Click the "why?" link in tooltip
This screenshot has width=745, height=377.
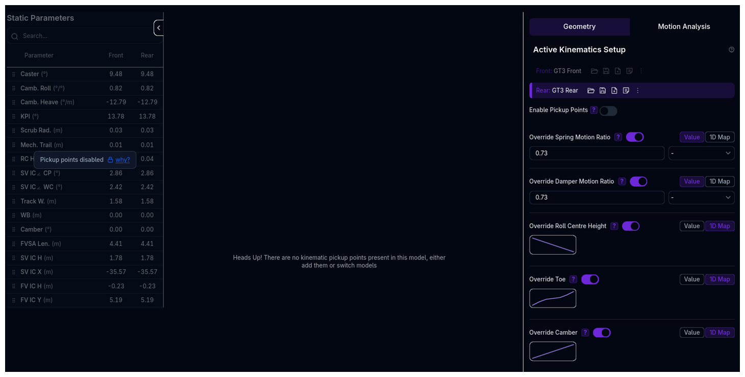click(x=122, y=160)
